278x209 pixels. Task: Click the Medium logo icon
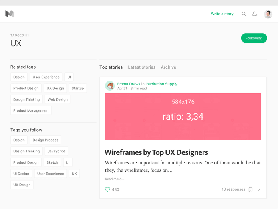pyautogui.click(x=10, y=14)
